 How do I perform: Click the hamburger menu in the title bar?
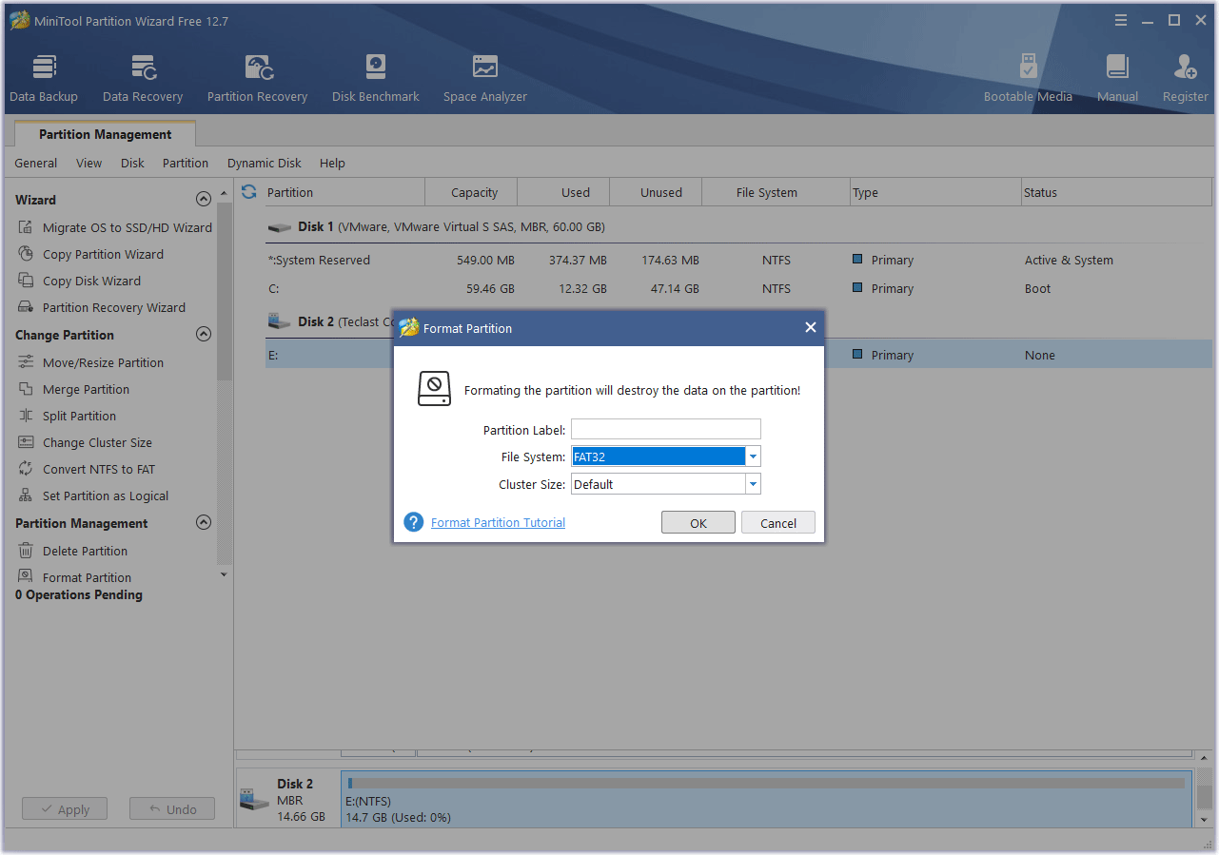(1121, 20)
